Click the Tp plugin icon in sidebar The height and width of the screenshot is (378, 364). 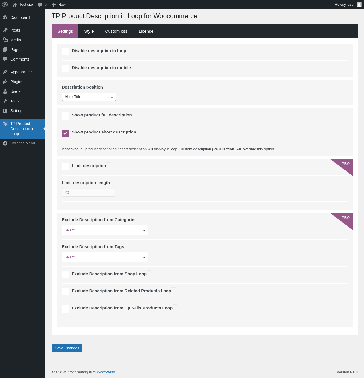[x=5, y=124]
